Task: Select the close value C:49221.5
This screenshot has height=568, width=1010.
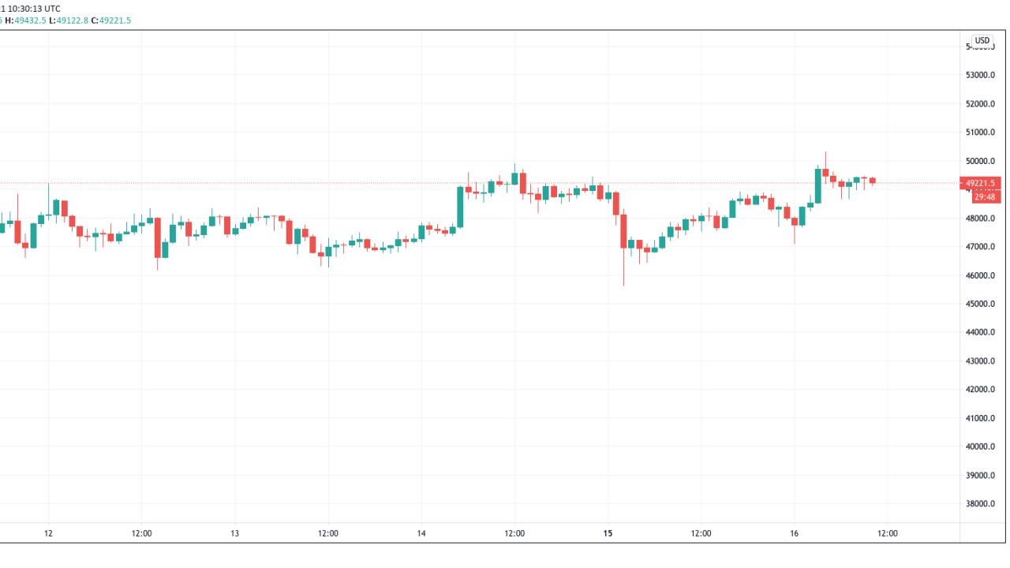Action: 111,21
